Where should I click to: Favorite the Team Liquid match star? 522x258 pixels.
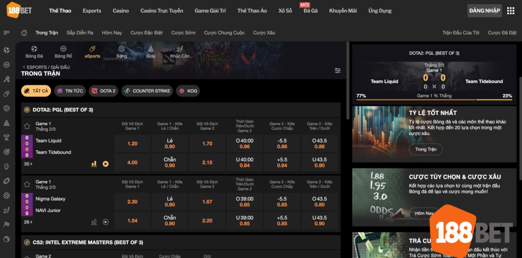(27, 126)
